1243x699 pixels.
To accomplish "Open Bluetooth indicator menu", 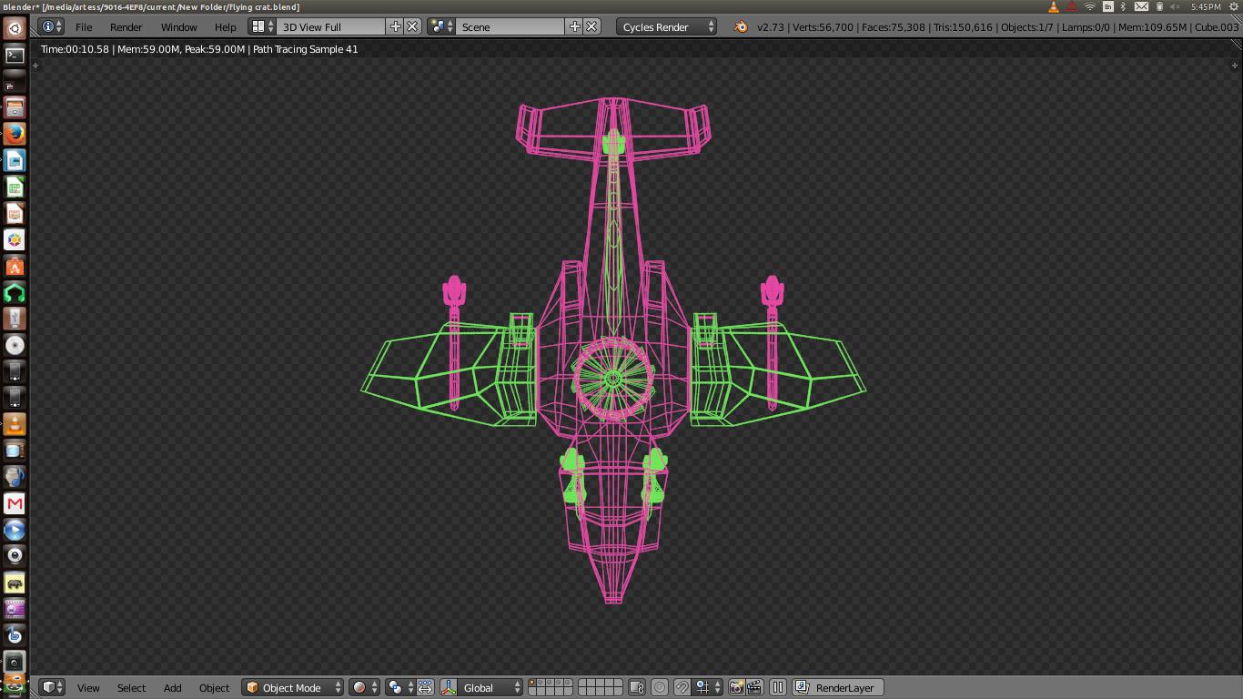I will click(x=1123, y=6).
